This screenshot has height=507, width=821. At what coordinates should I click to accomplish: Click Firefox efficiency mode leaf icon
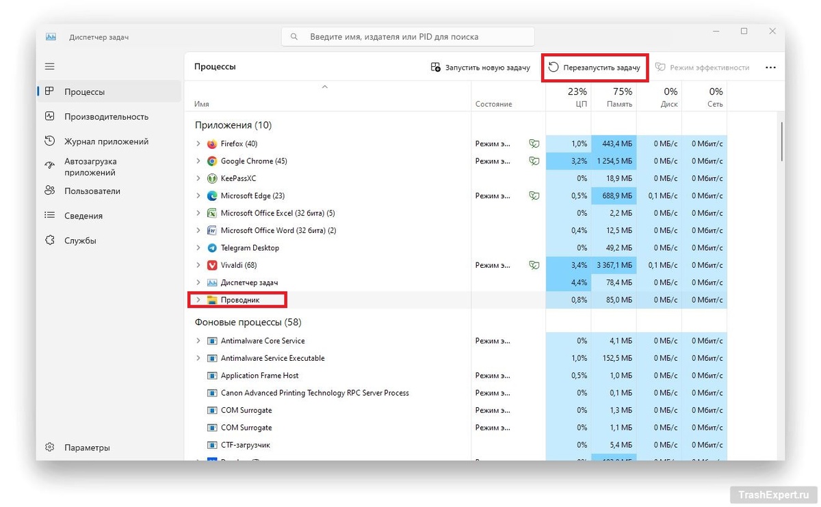[x=534, y=143]
